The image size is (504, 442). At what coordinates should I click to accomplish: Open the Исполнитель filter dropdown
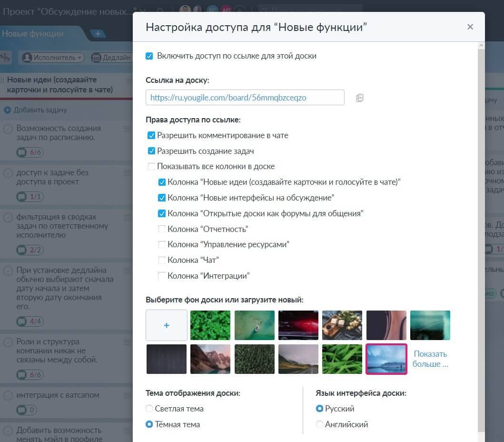click(52, 57)
